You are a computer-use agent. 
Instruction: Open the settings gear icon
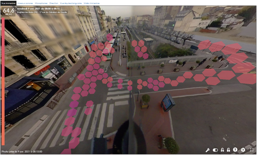point(243,150)
